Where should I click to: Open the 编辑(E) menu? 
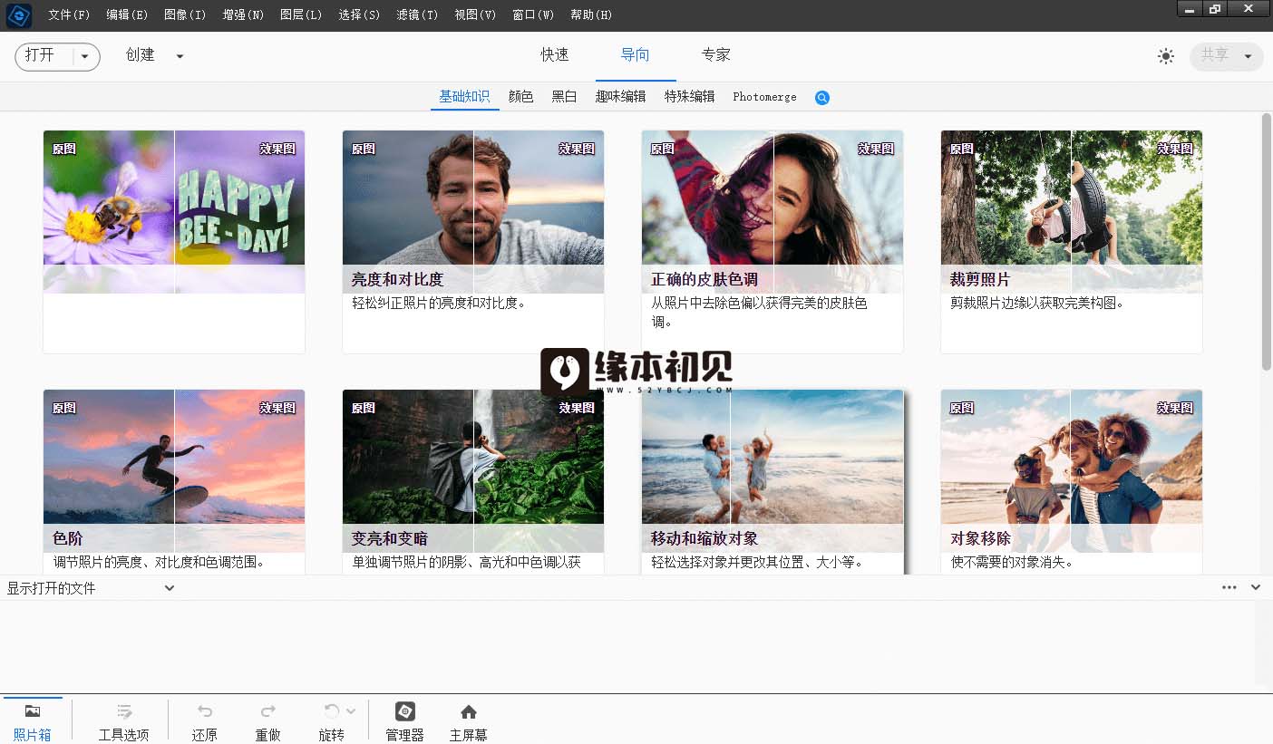tap(127, 15)
